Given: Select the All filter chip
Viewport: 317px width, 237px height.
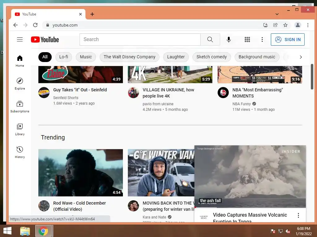Looking at the screenshot, I should click(x=45, y=57).
